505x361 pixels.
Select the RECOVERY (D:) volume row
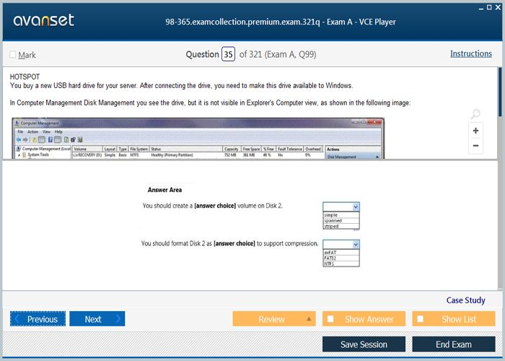point(198,155)
